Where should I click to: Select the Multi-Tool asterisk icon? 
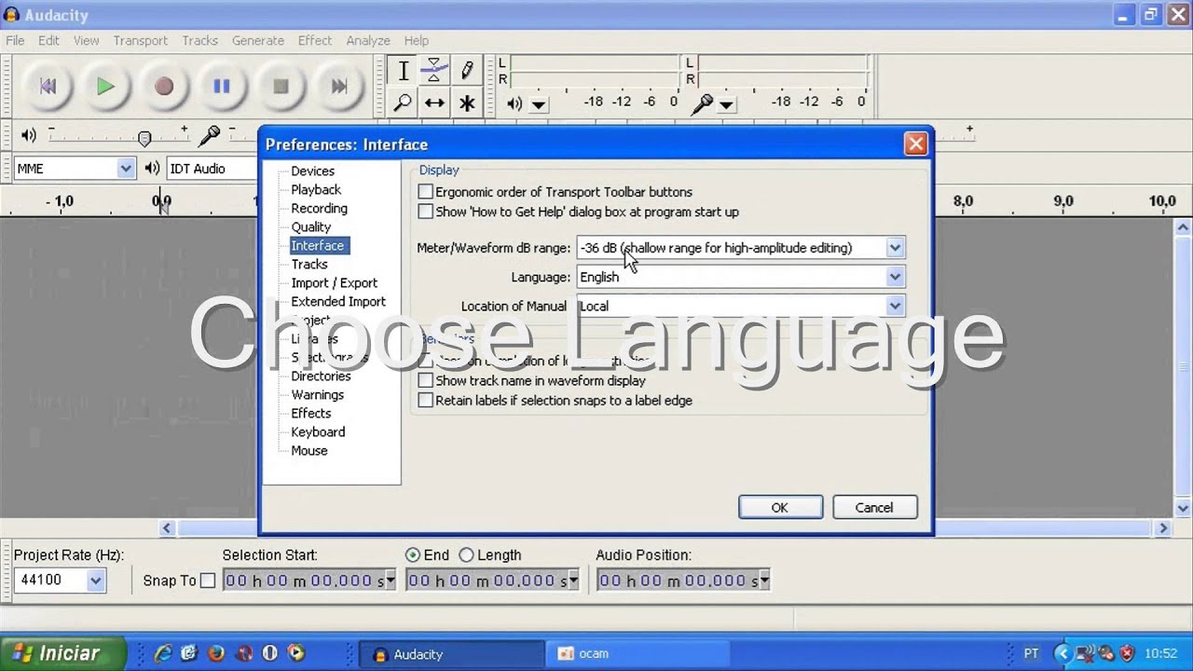467,103
